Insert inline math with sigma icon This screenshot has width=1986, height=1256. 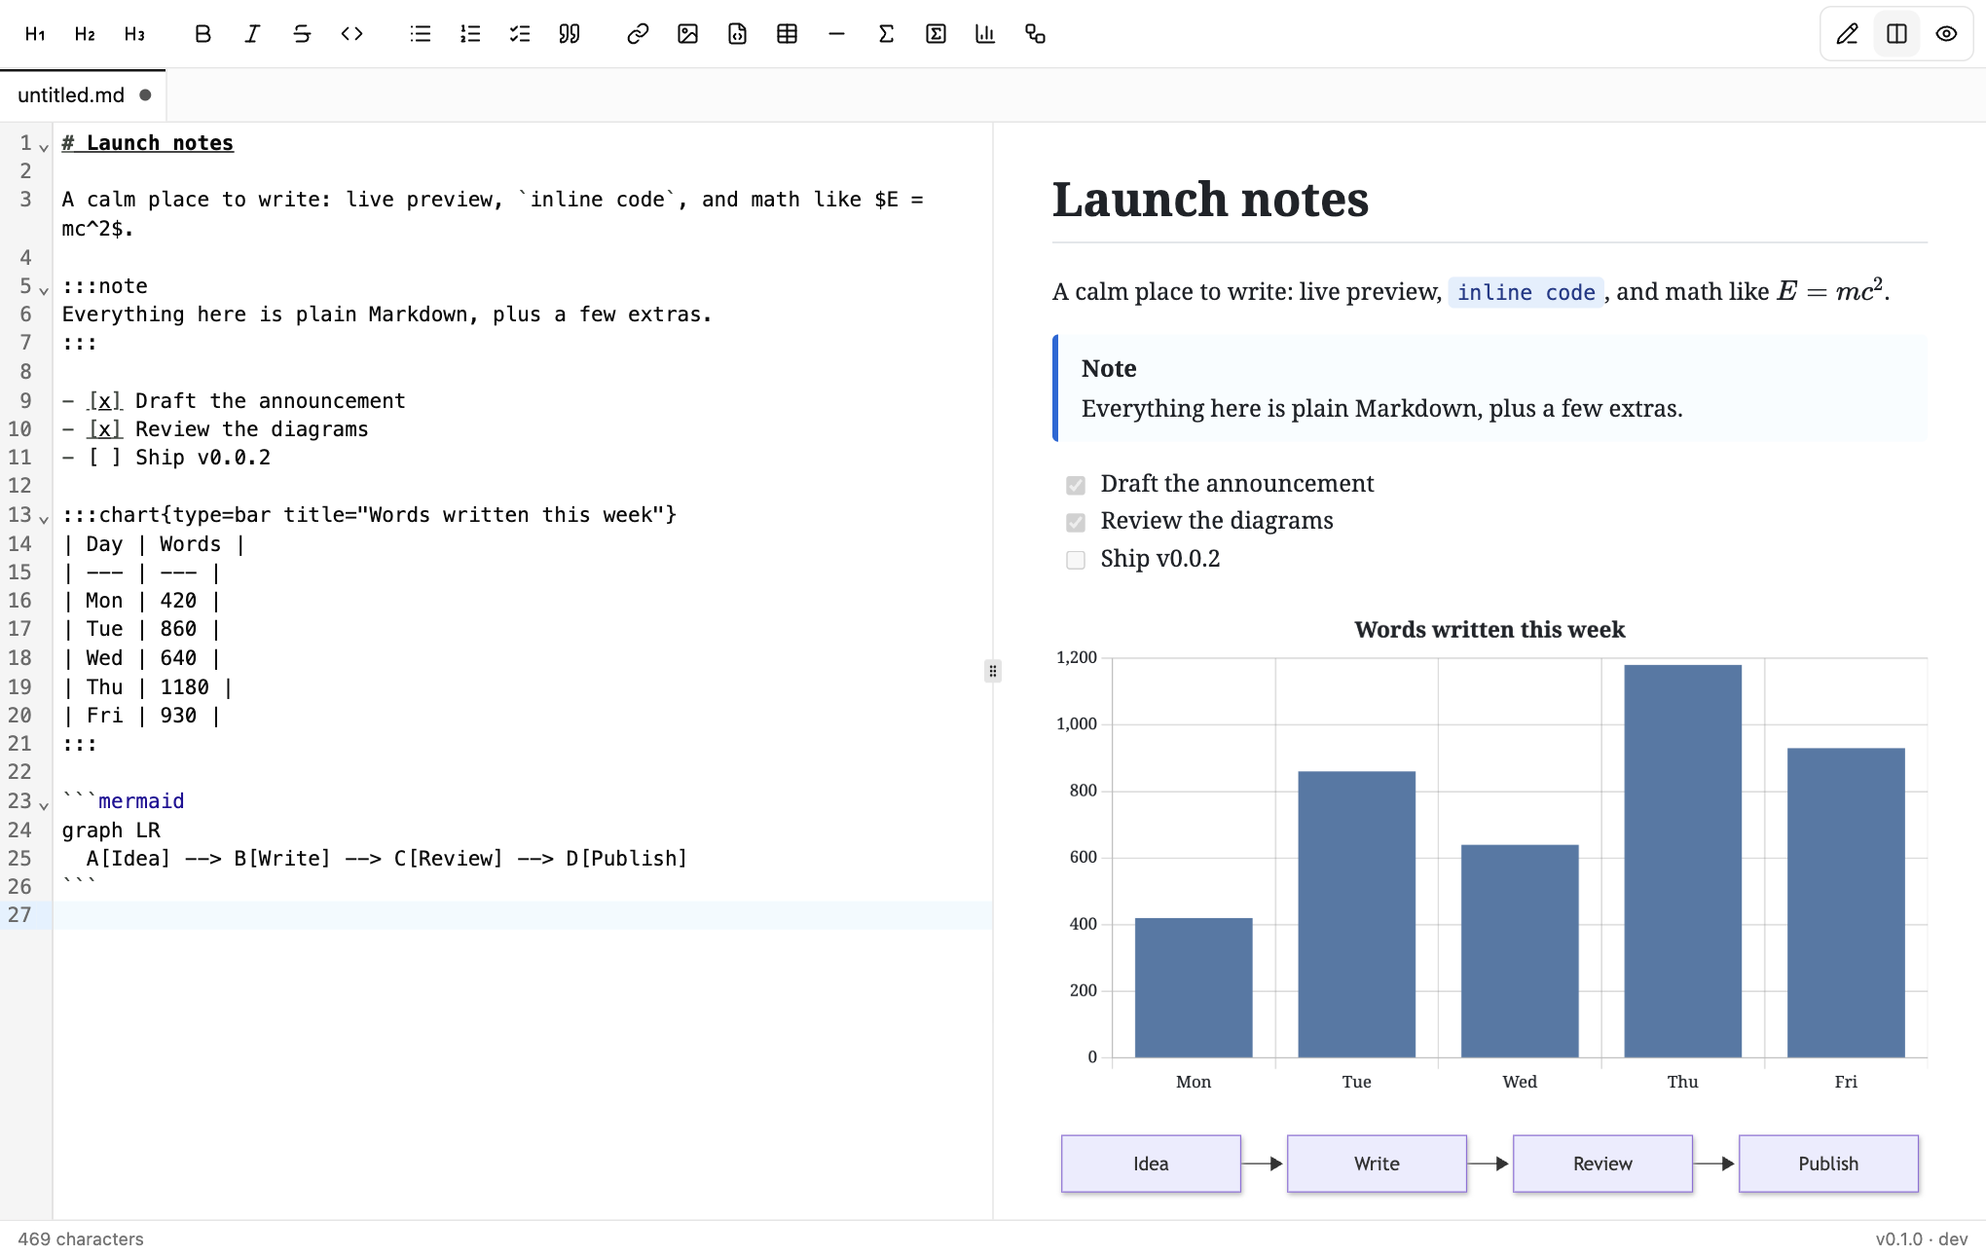[886, 34]
